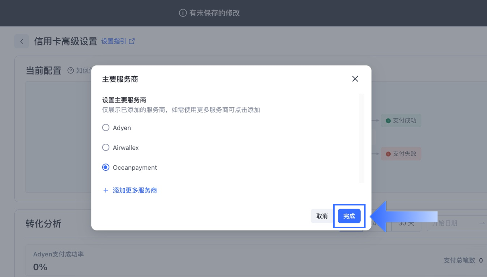Image resolution: width=487 pixels, height=277 pixels.
Task: Click the Adyen支付成功率 label
Action: pyautogui.click(x=58, y=254)
